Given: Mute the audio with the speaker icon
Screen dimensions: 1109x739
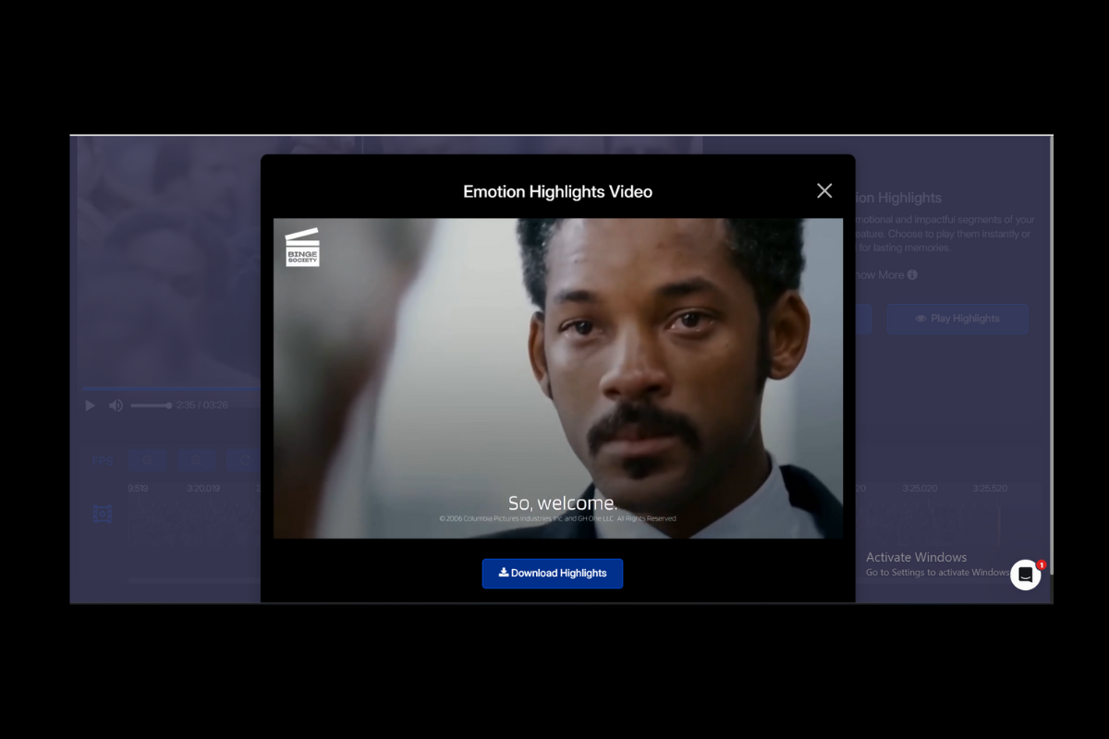Looking at the screenshot, I should [x=116, y=406].
